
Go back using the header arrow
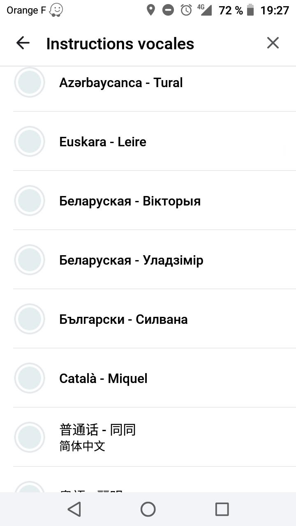pos(23,43)
